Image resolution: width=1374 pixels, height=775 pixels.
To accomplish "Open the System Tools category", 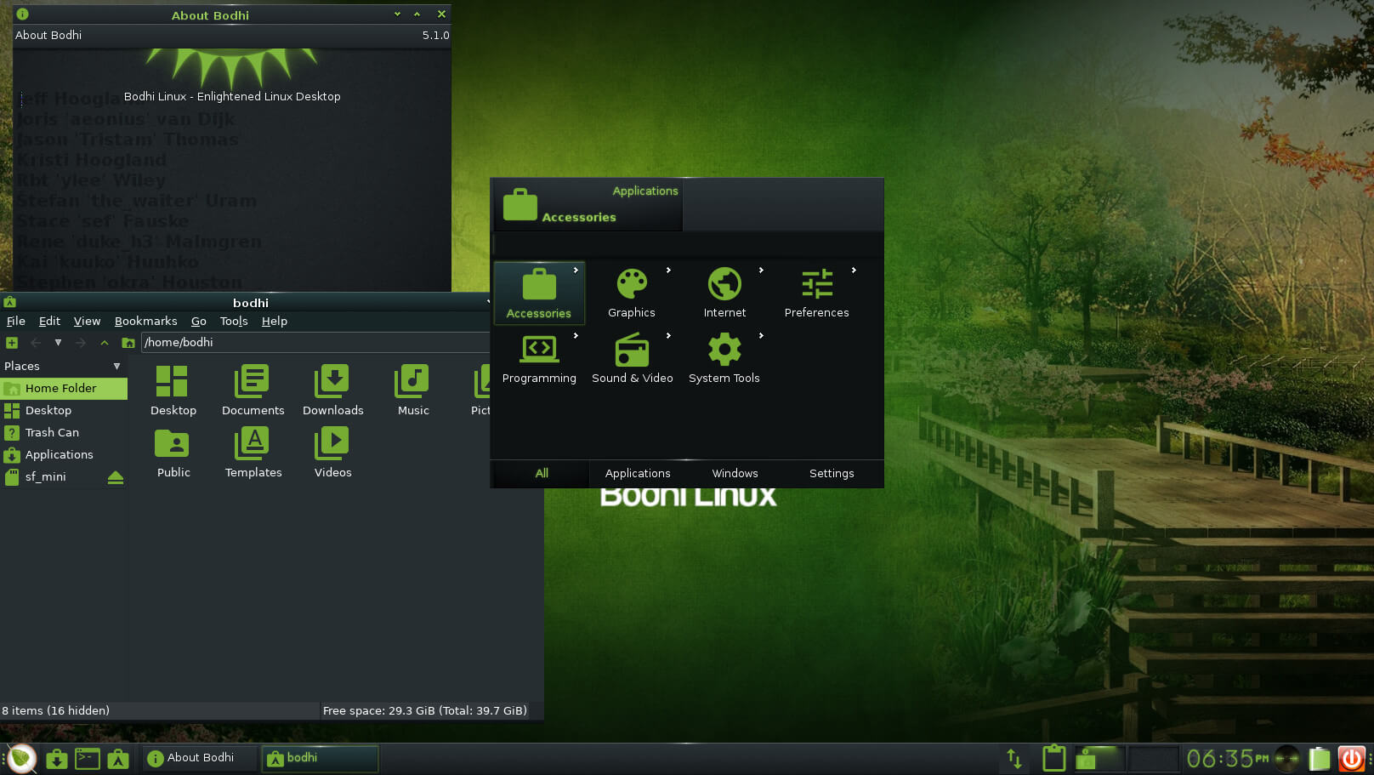I will coord(724,350).
